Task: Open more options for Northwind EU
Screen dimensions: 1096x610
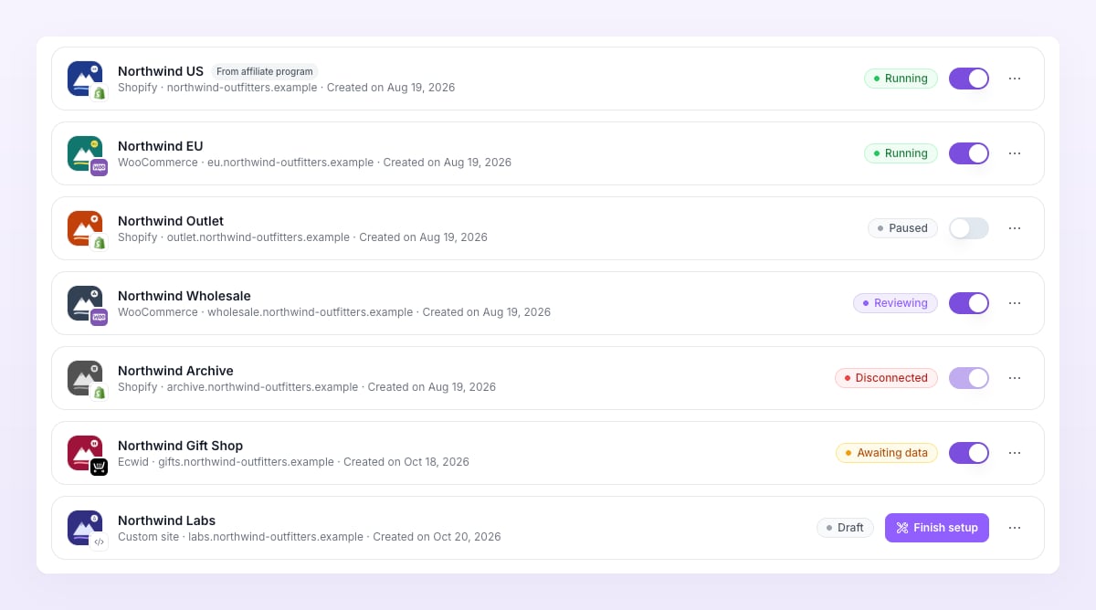Action: pos(1015,153)
